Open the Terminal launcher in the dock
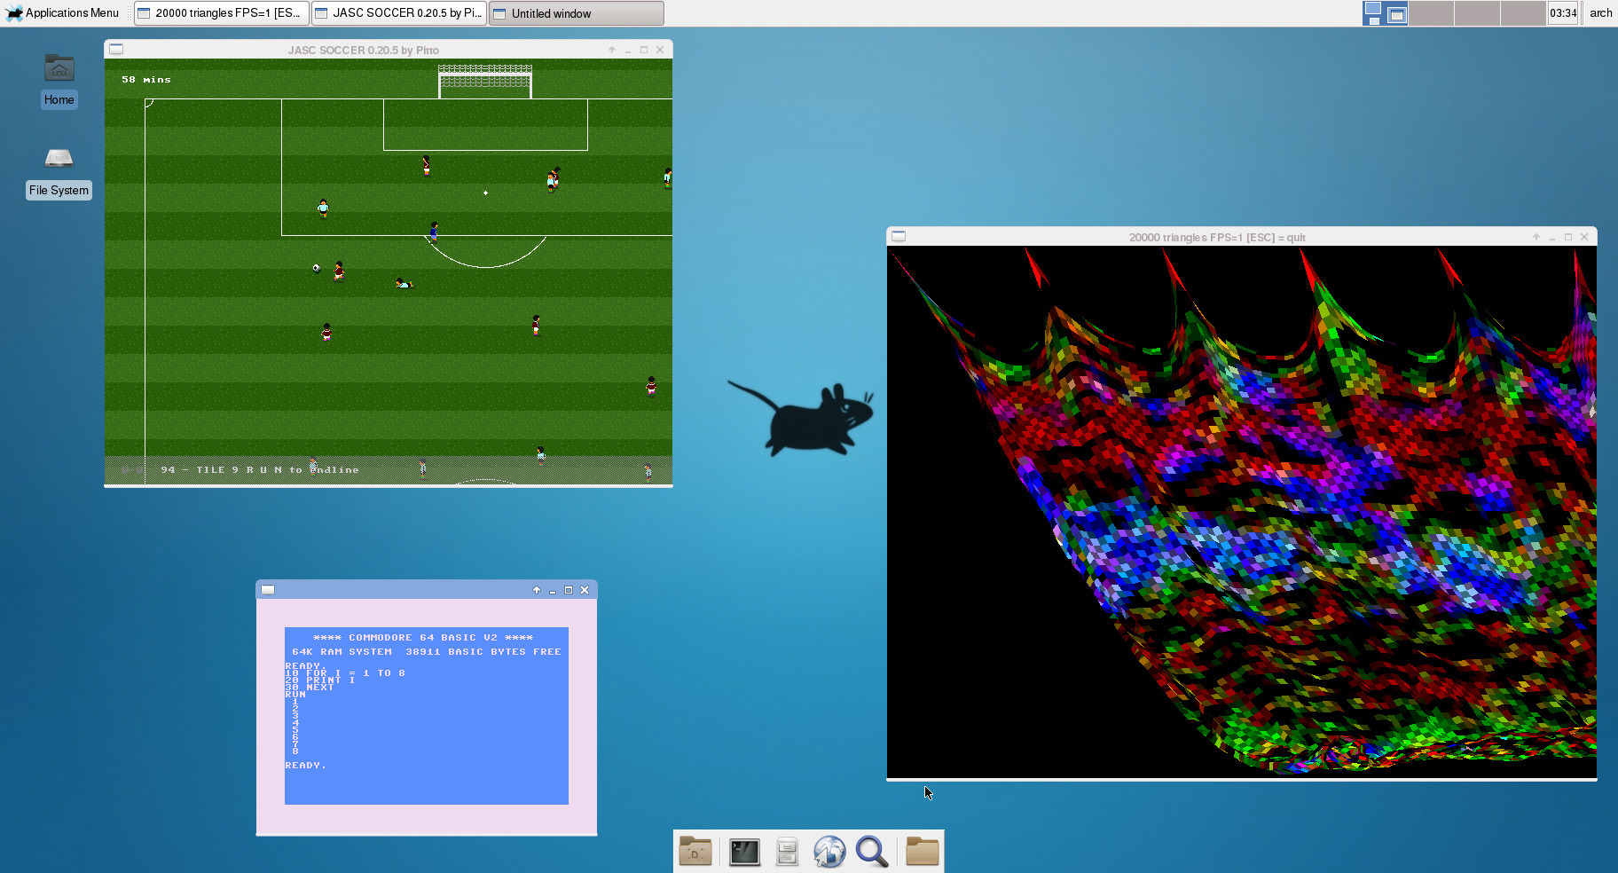Viewport: 1618px width, 873px height. pyautogui.click(x=744, y=852)
